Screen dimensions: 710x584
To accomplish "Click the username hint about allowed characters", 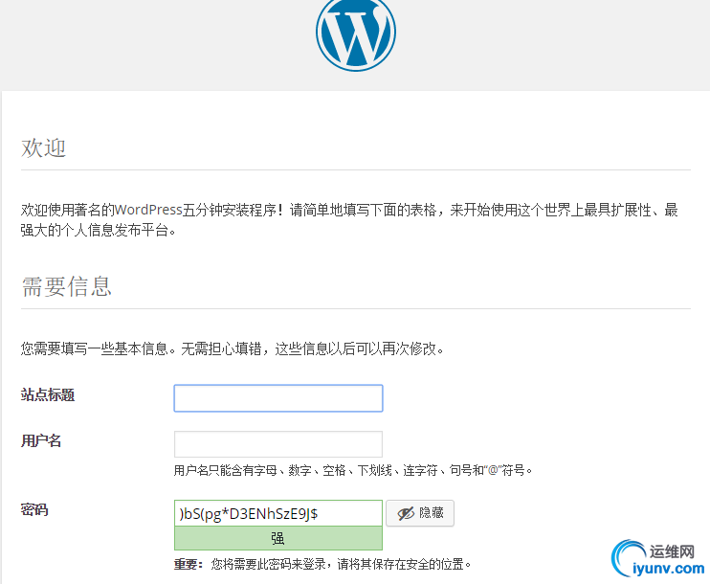I will tap(353, 470).
